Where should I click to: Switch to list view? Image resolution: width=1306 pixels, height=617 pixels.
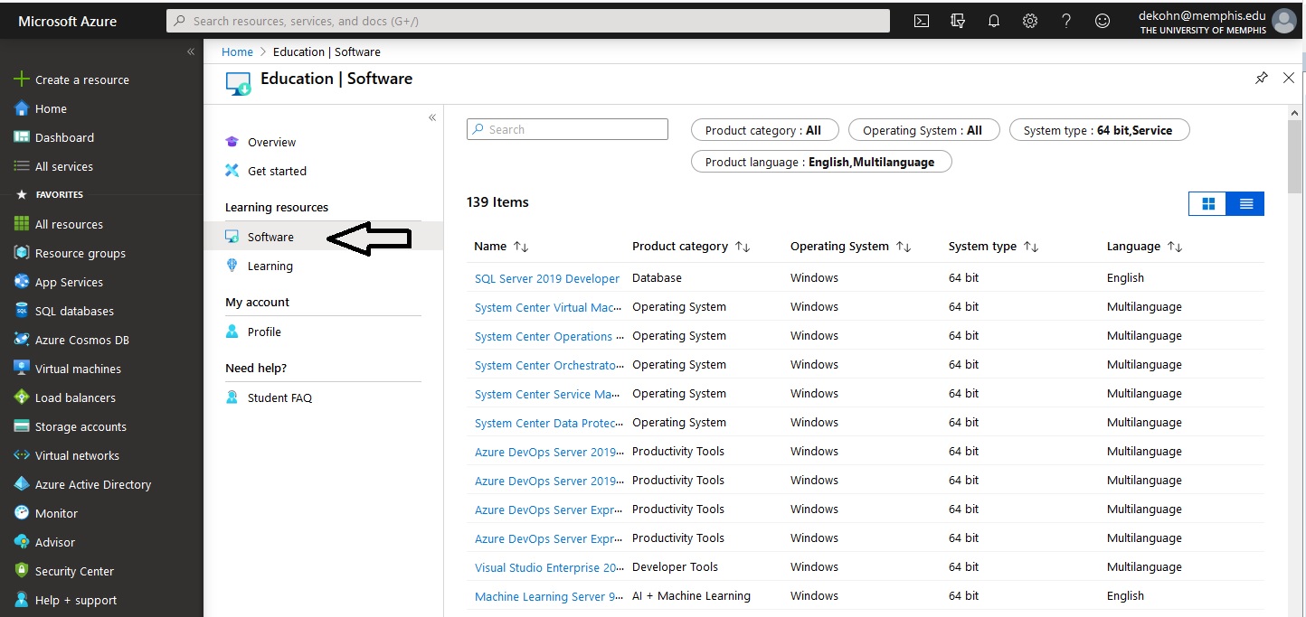pyautogui.click(x=1245, y=204)
